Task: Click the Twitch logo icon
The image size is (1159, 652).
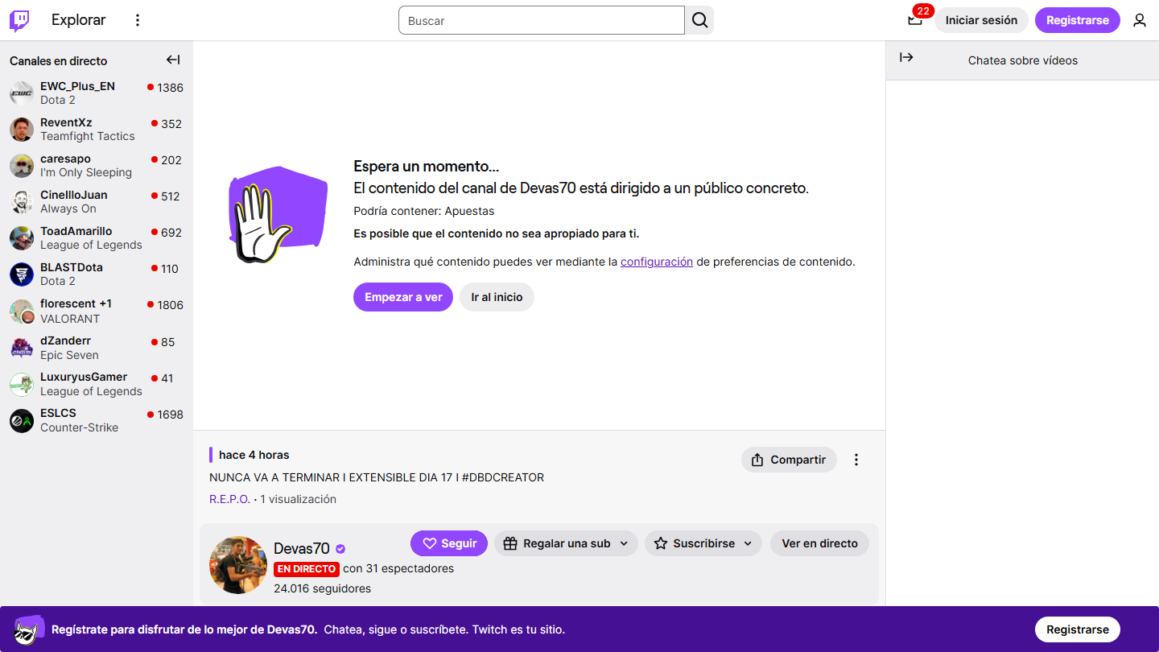Action: (x=19, y=20)
